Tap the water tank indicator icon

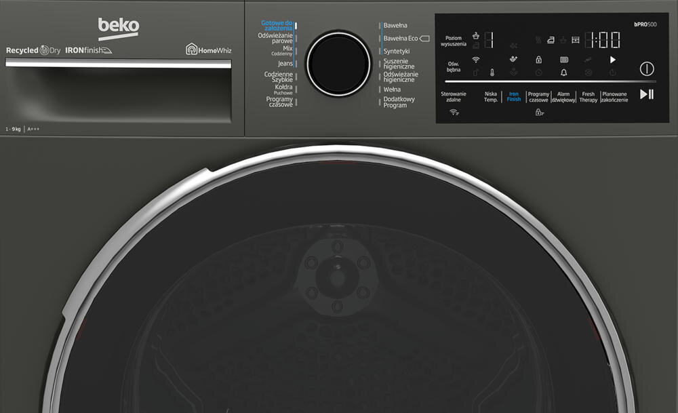pyautogui.click(x=576, y=39)
